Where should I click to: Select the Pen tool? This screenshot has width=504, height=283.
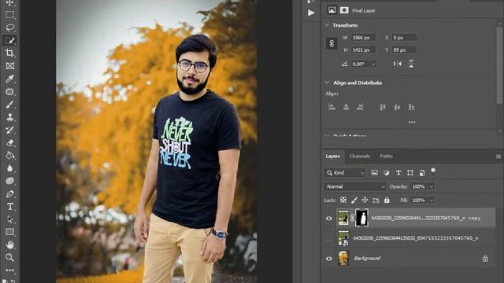10,194
